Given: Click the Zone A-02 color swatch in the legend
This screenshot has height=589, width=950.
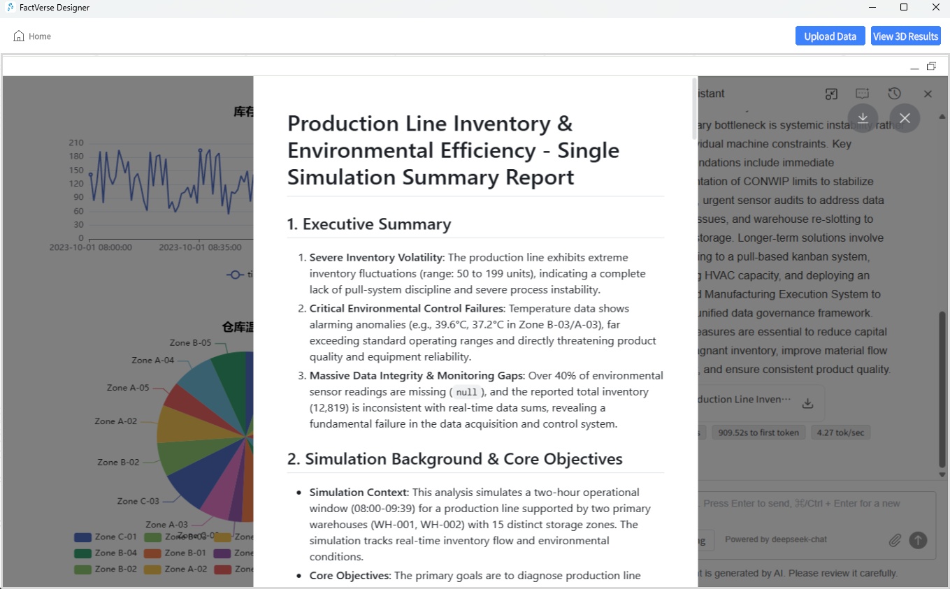Looking at the screenshot, I should (x=154, y=569).
